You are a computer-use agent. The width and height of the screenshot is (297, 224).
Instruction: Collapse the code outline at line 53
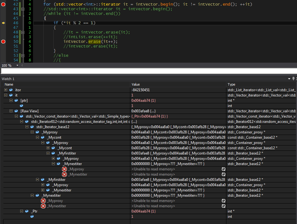[x=23, y=56]
